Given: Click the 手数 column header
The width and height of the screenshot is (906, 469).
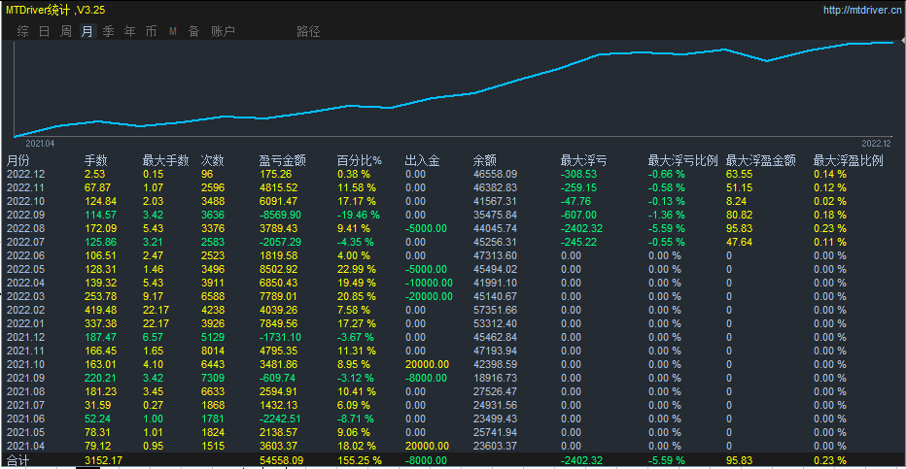Looking at the screenshot, I should (x=96, y=160).
